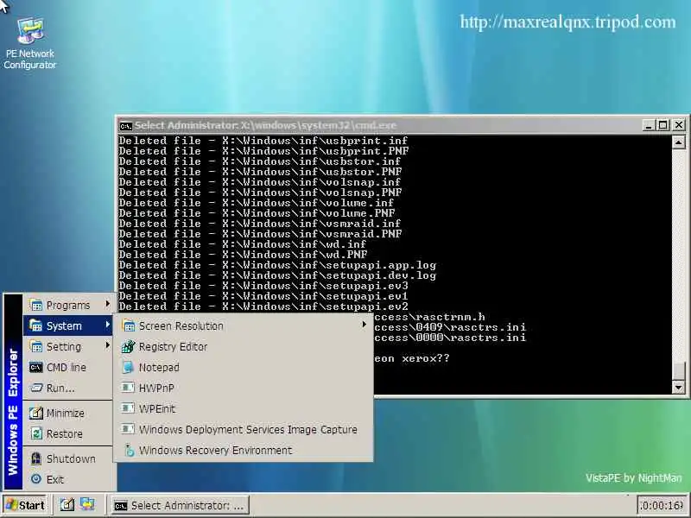Click the Registry Editor icon
691x518 pixels.
(x=129, y=347)
